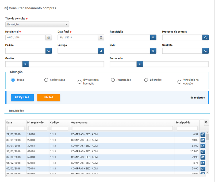Open calendar picker for Data inicial

49,37
